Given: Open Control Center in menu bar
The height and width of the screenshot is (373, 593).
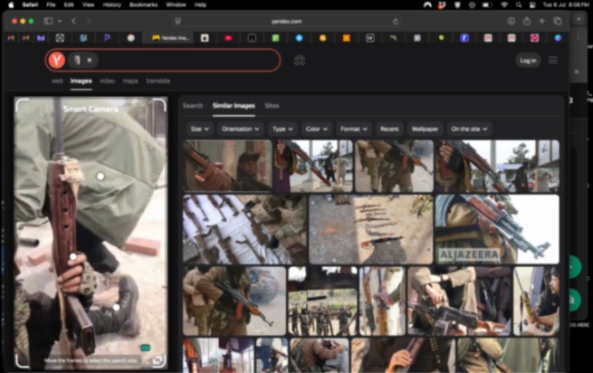Looking at the screenshot, I should 532,5.
